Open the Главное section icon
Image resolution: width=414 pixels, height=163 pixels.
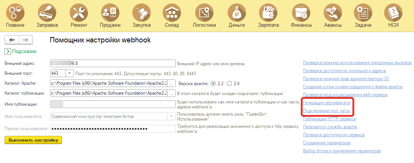click(x=15, y=12)
